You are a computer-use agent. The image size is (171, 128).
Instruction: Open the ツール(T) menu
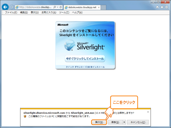pos(64,12)
